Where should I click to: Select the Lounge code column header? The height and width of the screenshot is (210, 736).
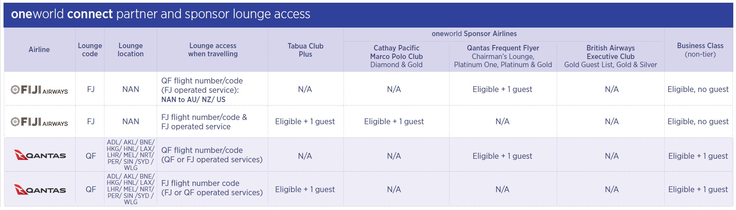pyautogui.click(x=90, y=50)
